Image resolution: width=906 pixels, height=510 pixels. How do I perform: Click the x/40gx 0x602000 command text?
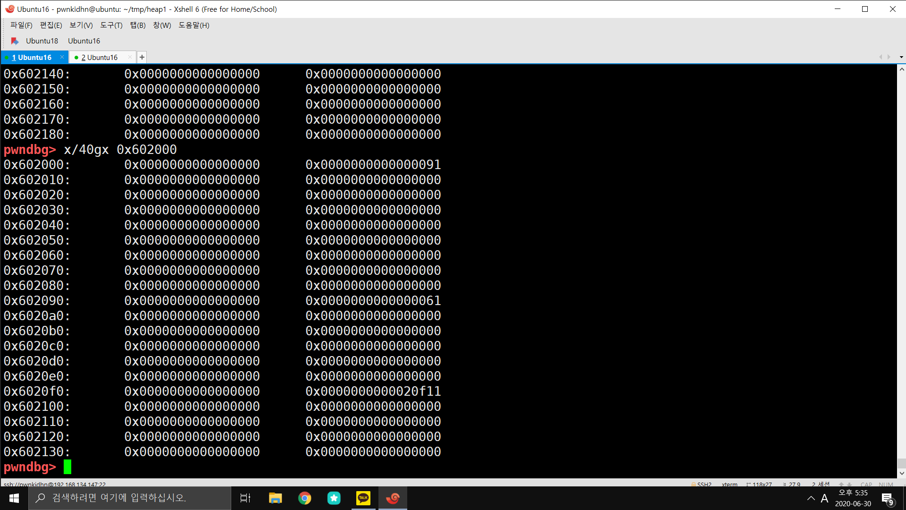tap(120, 149)
